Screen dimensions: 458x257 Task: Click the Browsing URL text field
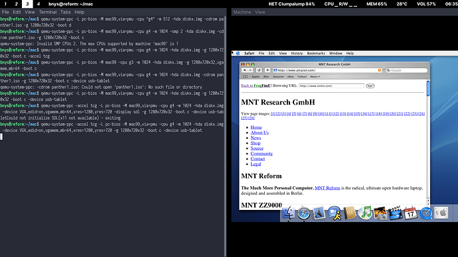point(331,85)
